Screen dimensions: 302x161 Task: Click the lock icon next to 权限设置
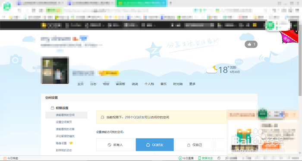[x=52, y=108]
